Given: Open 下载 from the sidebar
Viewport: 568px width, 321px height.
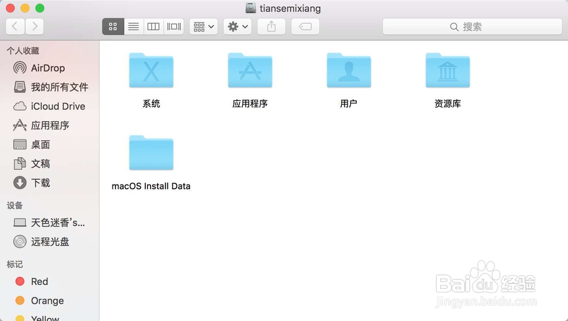Looking at the screenshot, I should [49, 183].
